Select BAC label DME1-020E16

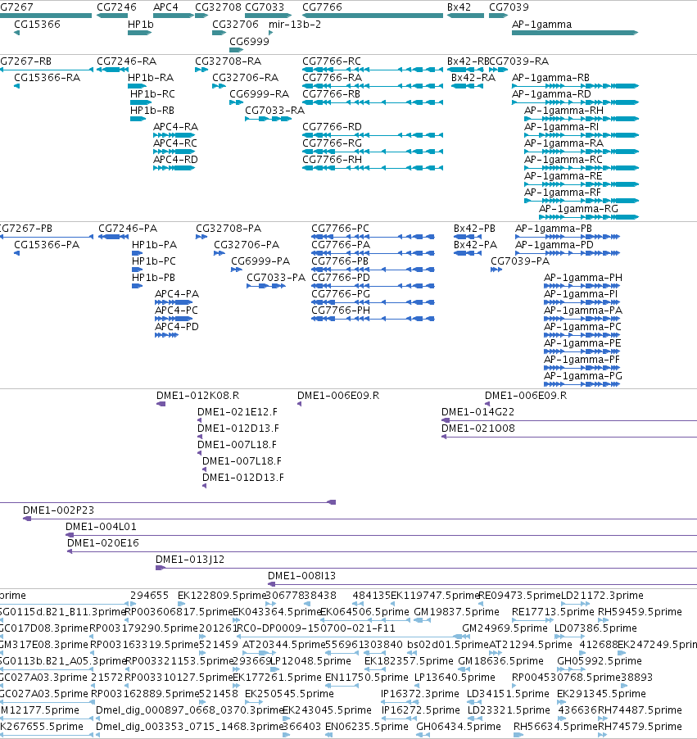point(103,543)
